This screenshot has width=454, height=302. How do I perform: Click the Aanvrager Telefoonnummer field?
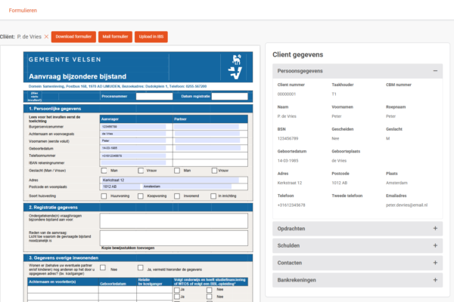tap(133, 156)
